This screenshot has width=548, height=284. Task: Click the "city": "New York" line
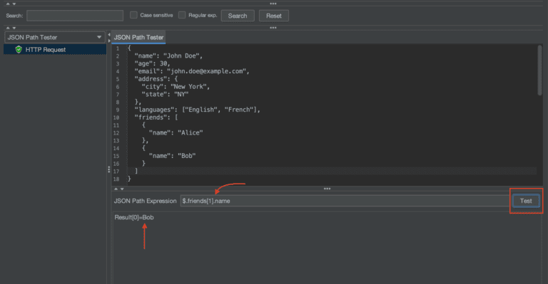[176, 86]
